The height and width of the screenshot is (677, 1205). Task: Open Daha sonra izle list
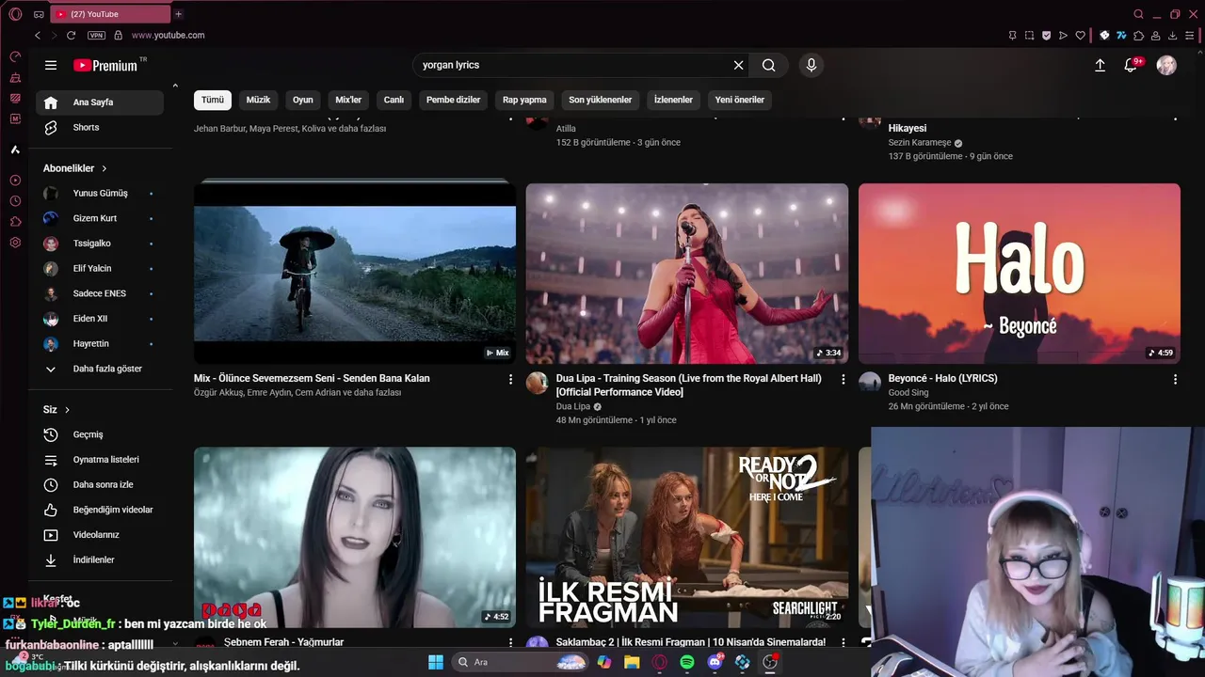(x=100, y=485)
